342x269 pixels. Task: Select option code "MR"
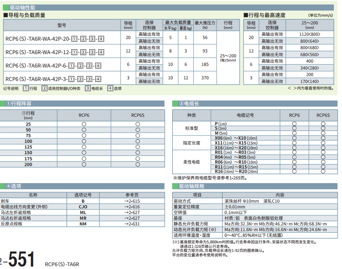point(83,218)
